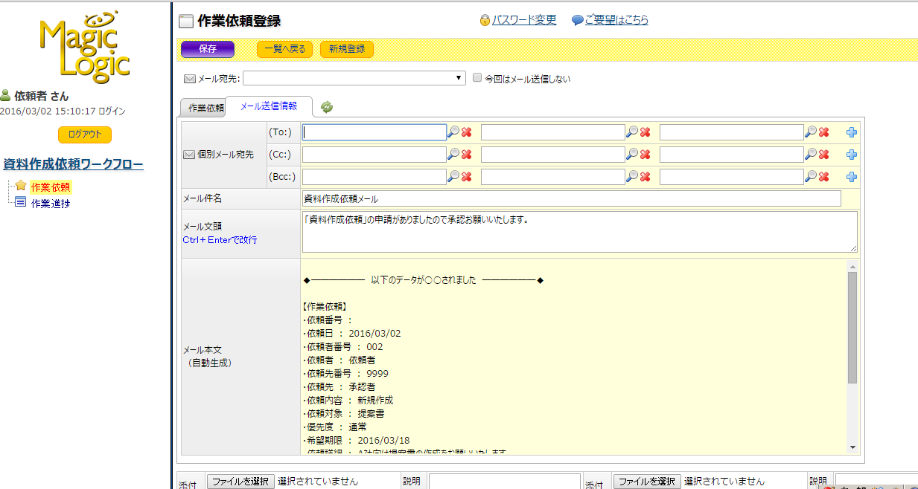Click the magnifier icon beside first To field
918x489 pixels.
pyautogui.click(x=453, y=132)
